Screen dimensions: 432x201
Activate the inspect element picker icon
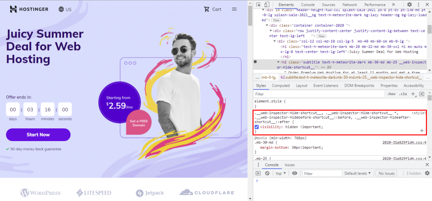[x=259, y=5]
